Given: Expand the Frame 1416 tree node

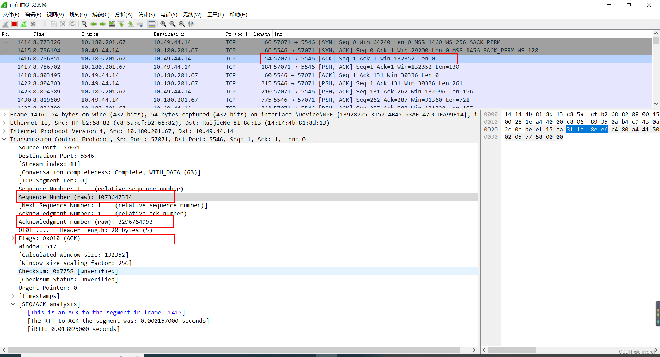Looking at the screenshot, I should coord(4,114).
